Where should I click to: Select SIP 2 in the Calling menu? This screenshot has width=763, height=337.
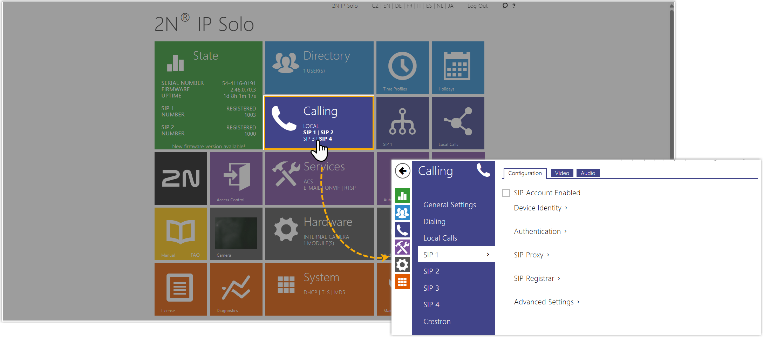tap(431, 271)
